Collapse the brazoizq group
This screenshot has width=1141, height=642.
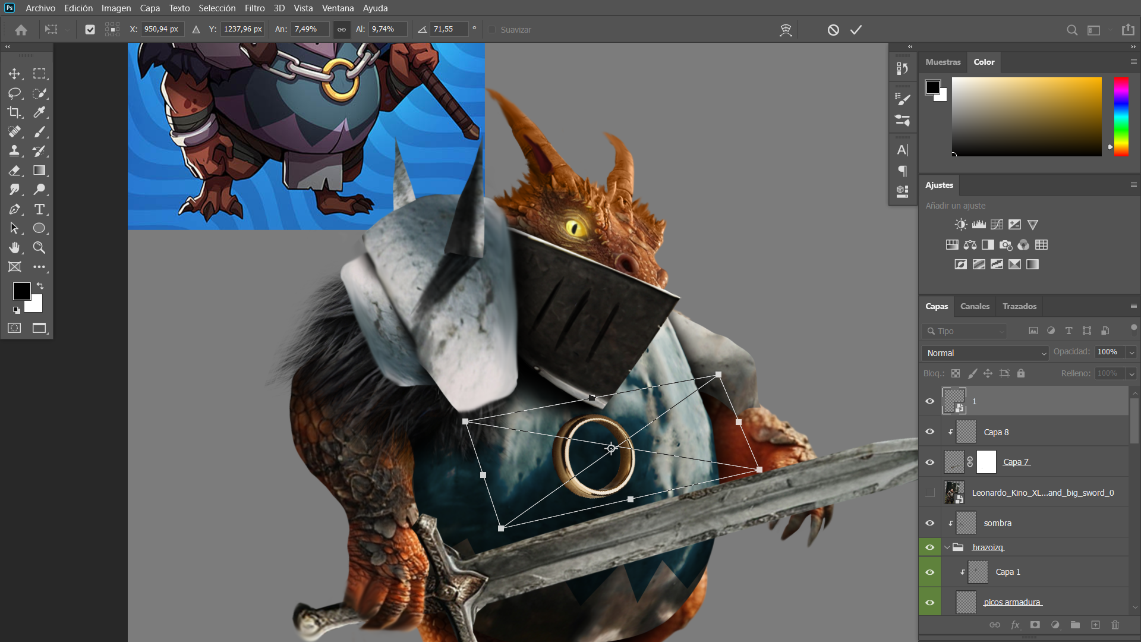(x=947, y=547)
